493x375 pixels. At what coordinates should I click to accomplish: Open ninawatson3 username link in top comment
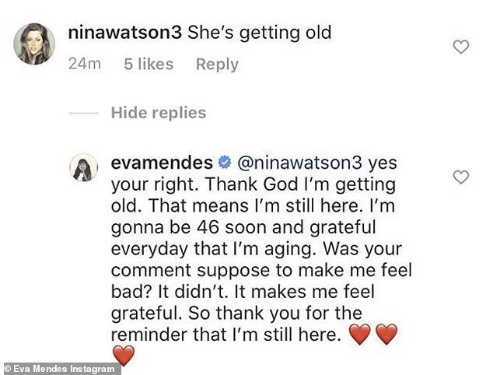click(x=125, y=33)
